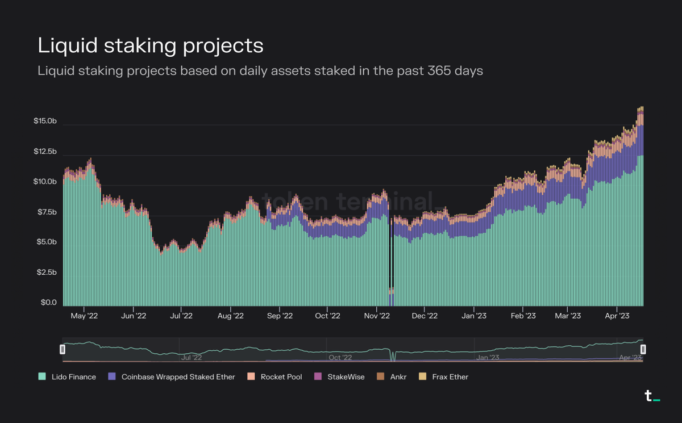Click the left range slider handle
This screenshot has height=423, width=682.
[63, 349]
